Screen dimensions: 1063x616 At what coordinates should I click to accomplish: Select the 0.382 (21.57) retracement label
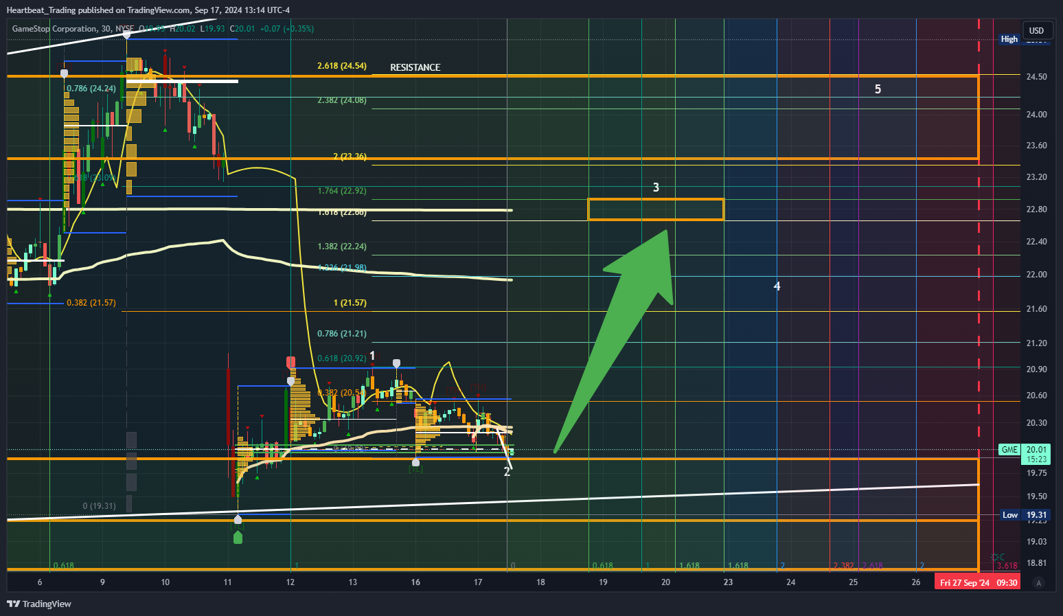click(91, 303)
